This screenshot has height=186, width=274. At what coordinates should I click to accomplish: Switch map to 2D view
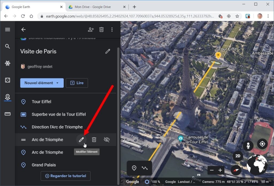coord(238,156)
